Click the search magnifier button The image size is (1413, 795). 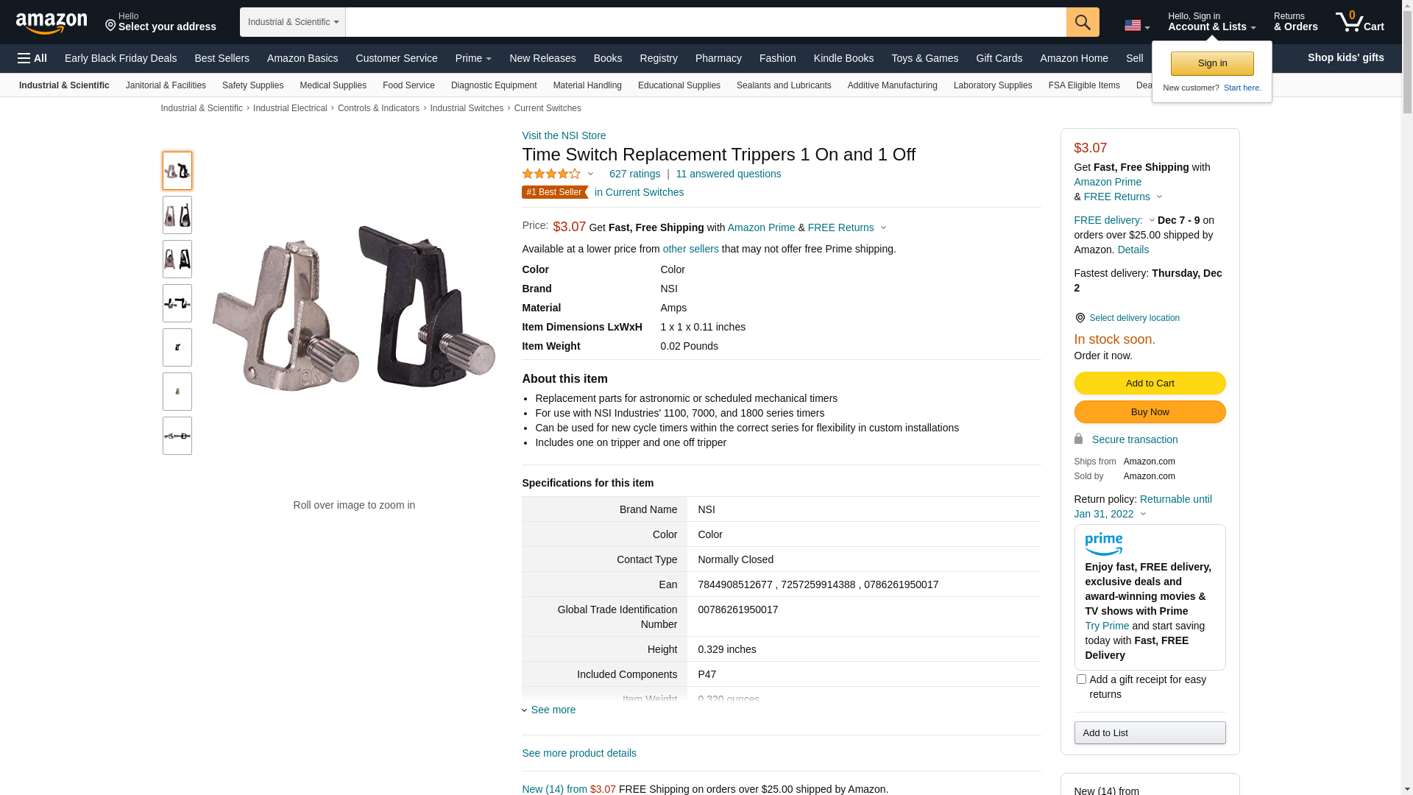pos(1082,22)
